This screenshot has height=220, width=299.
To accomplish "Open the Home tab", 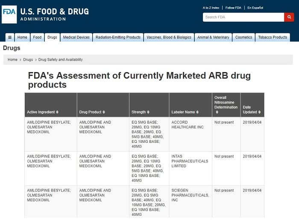I will pyautogui.click(x=22, y=37).
